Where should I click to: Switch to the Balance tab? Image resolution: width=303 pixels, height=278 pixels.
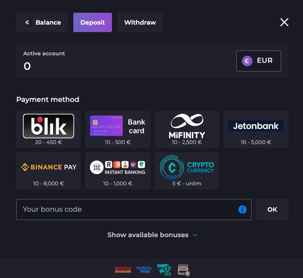click(42, 22)
